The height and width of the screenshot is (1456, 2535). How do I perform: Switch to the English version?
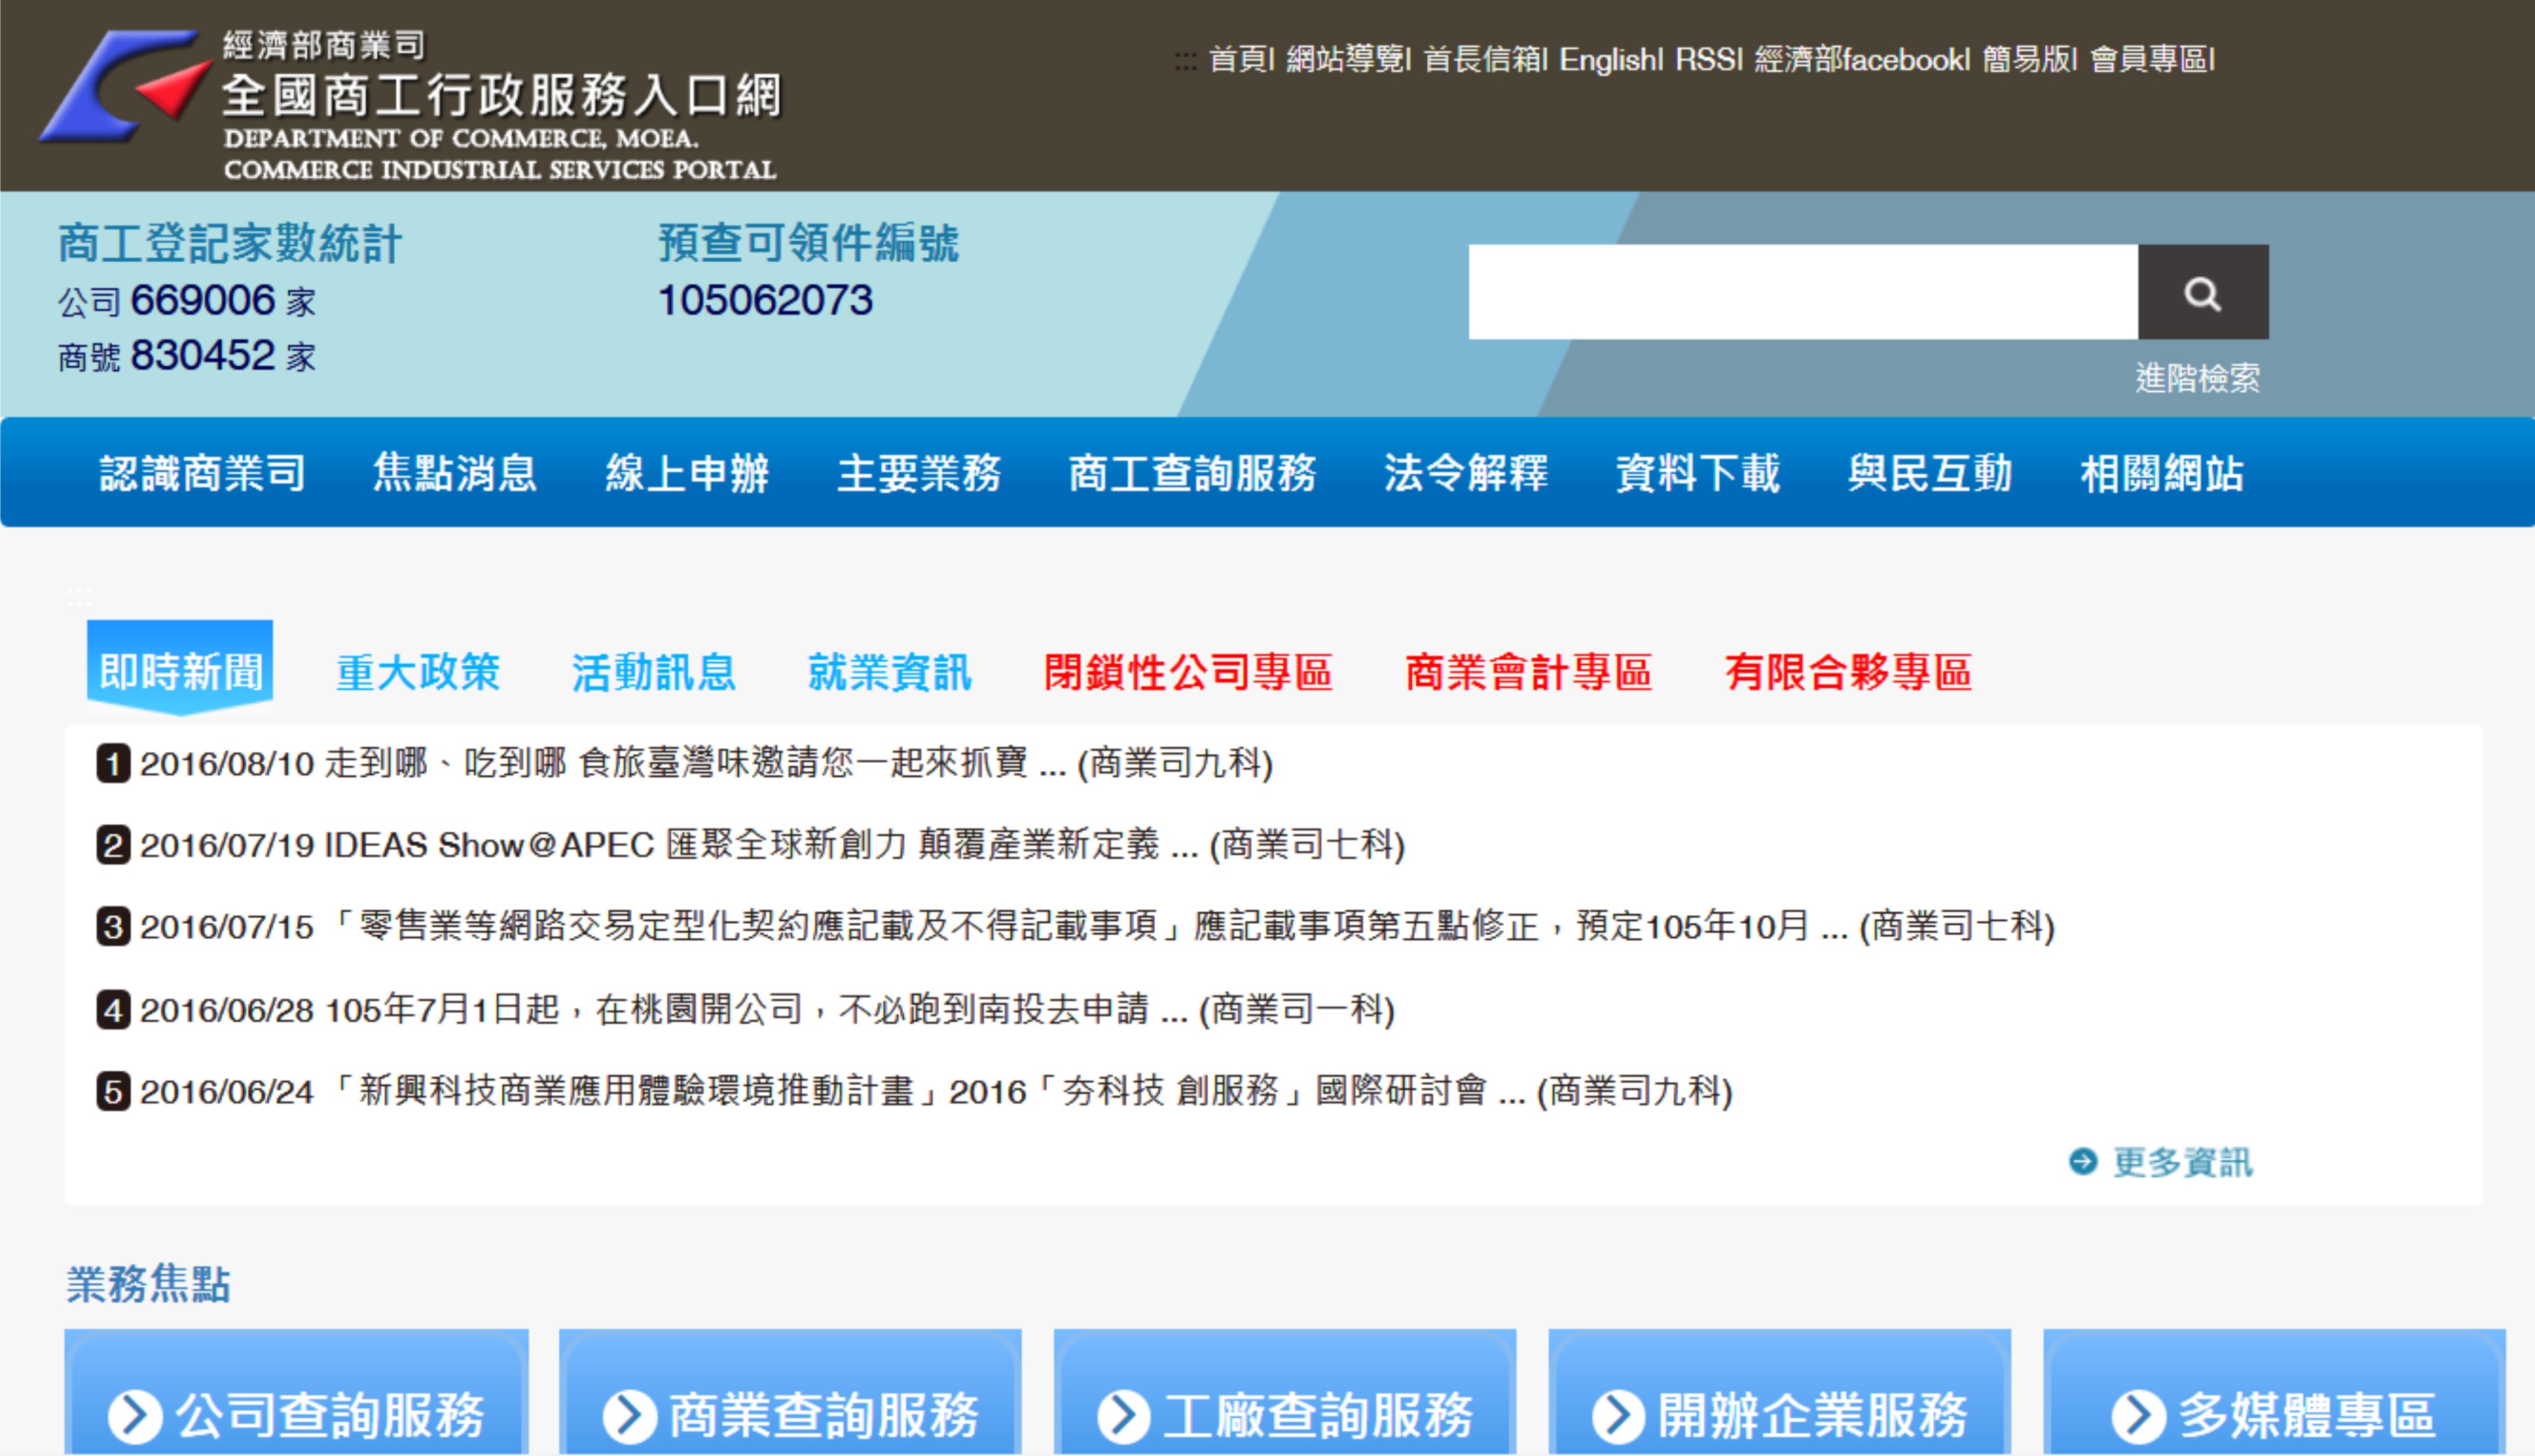click(x=1608, y=59)
